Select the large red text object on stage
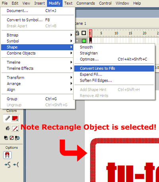159x182 pixels. click(132, 172)
